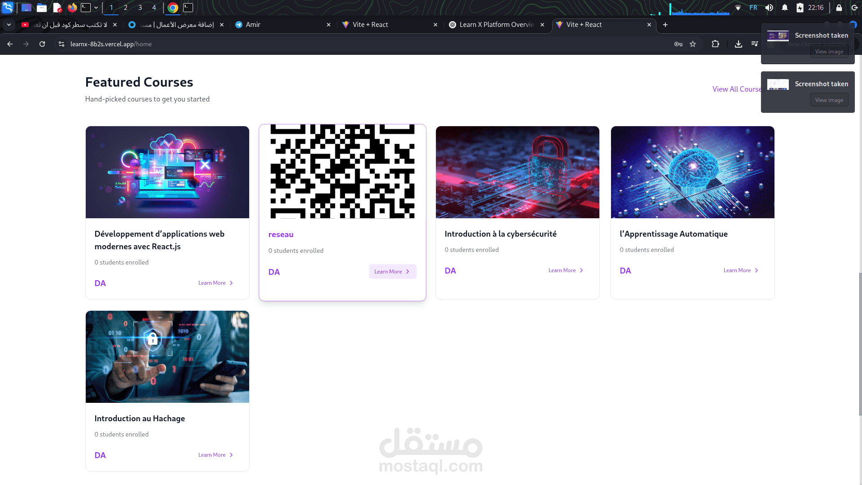Open Chrome downloads icon
The width and height of the screenshot is (862, 485).
pyautogui.click(x=738, y=44)
